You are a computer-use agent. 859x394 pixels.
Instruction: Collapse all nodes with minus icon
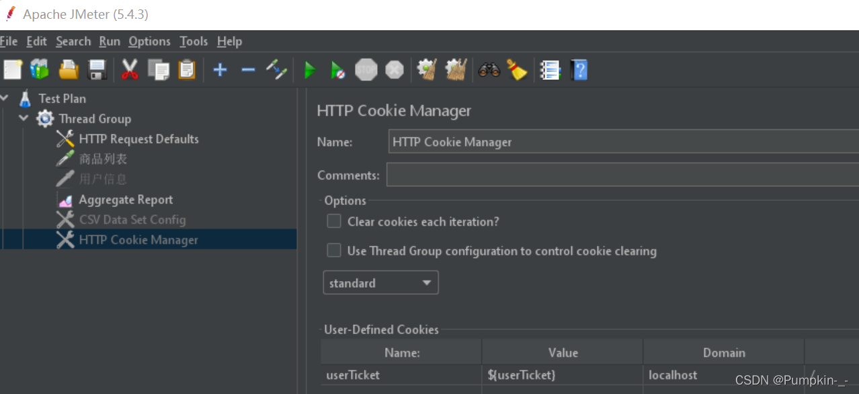[248, 69]
